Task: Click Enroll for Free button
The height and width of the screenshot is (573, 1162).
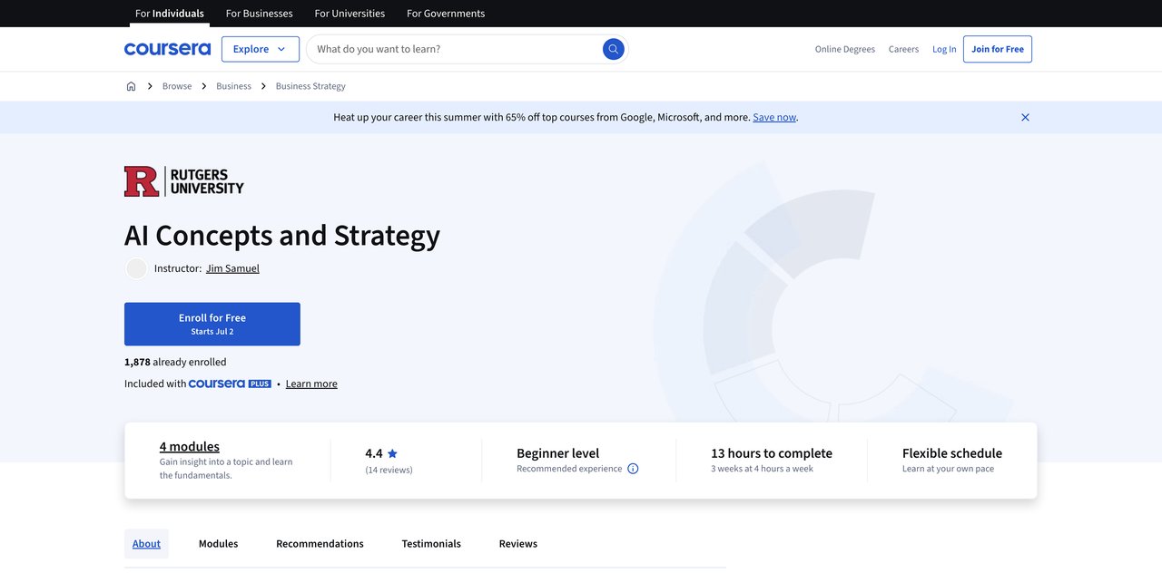Action: [212, 324]
